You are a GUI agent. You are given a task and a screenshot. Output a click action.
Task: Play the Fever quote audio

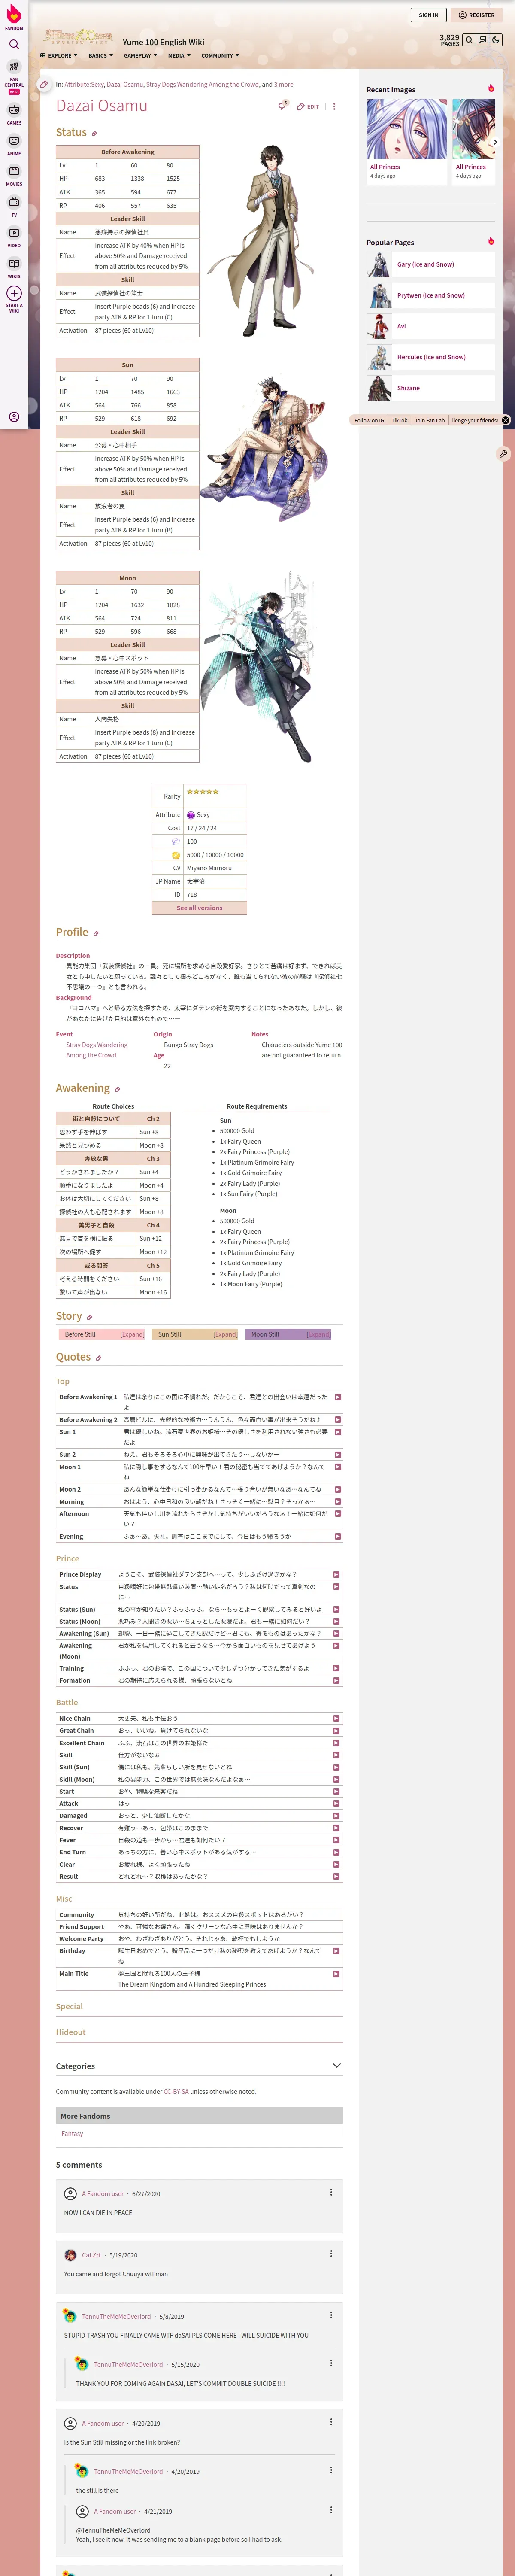coord(336,1840)
